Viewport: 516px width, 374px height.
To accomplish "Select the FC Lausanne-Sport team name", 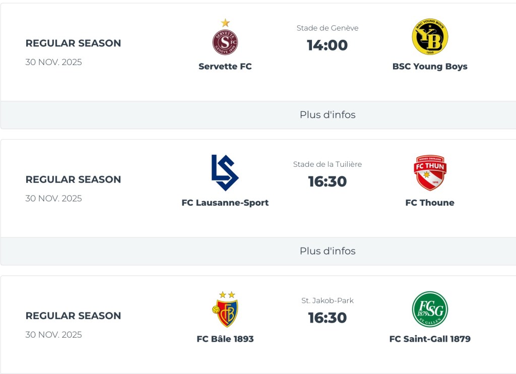I will 225,203.
